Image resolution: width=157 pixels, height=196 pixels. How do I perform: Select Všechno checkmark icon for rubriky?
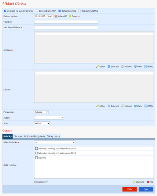point(134,182)
